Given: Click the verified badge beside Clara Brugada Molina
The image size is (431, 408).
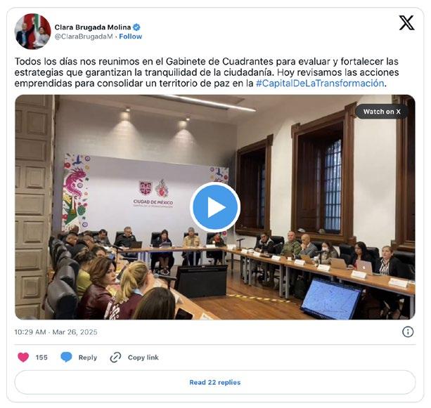Looking at the screenshot, I should (x=136, y=27).
